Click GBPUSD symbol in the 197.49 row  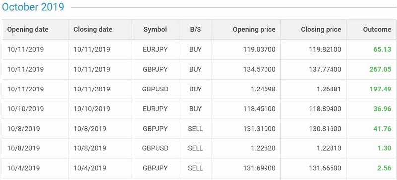point(155,89)
